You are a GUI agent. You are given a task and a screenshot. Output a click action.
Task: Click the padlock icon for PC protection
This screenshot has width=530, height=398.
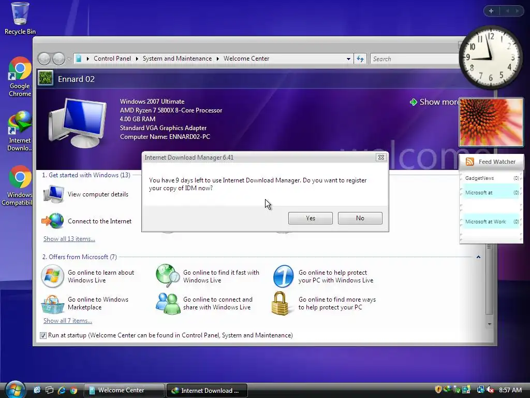pos(281,304)
